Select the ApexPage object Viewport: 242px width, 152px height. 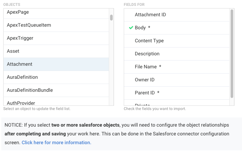coord(18,12)
